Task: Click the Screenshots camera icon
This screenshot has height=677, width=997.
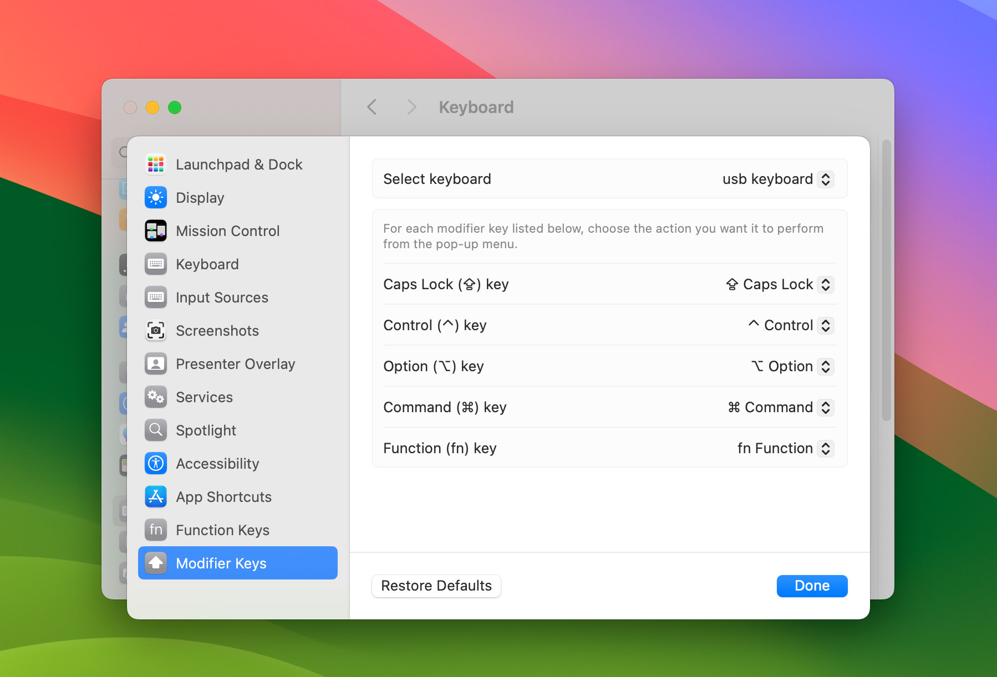Action: point(156,330)
